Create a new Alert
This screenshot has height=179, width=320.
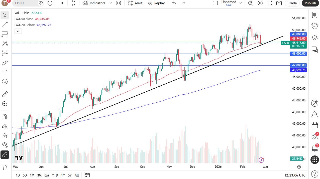coord(135,3)
